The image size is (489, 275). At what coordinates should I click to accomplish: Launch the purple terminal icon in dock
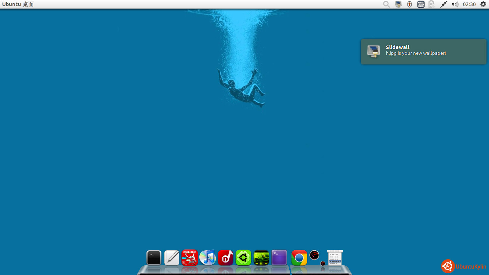coord(279,257)
